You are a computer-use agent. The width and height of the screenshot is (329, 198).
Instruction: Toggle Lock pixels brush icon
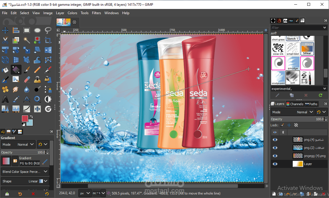(x=282, y=125)
